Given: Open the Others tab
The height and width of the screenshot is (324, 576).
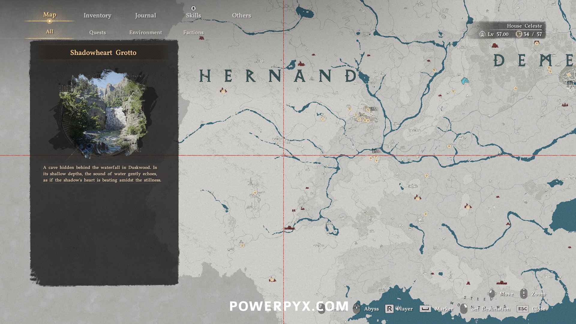Looking at the screenshot, I should pos(241,15).
